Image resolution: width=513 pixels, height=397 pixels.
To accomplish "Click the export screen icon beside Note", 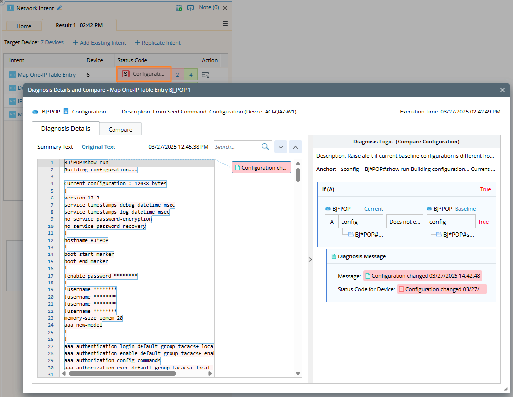I will 191,8.
